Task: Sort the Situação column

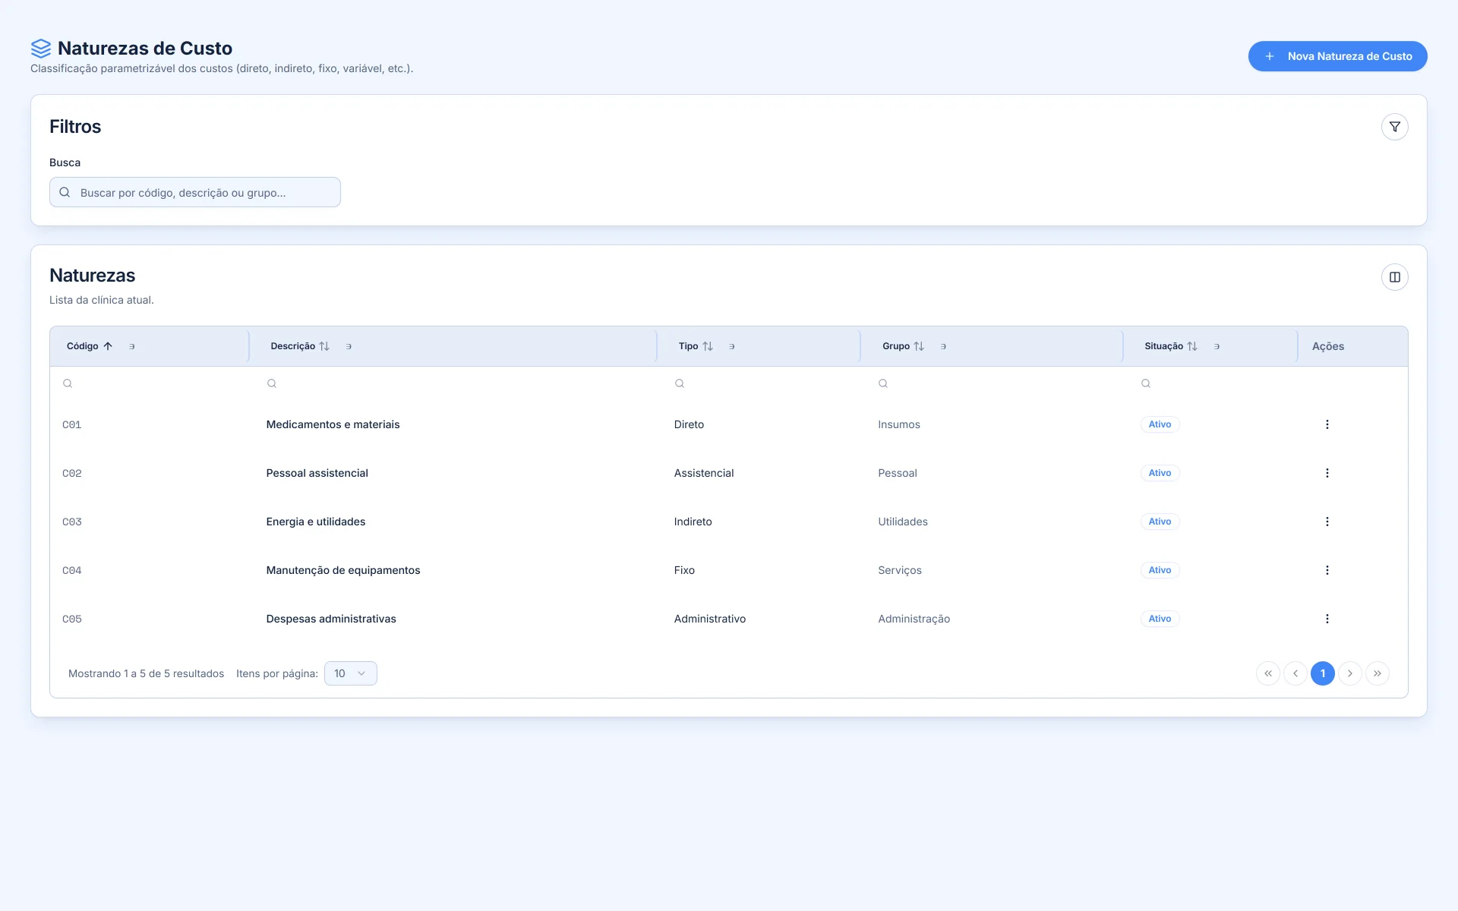Action: (x=1192, y=346)
